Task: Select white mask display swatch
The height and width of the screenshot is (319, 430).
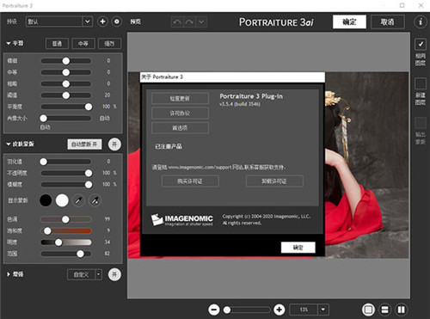Action: pos(62,200)
